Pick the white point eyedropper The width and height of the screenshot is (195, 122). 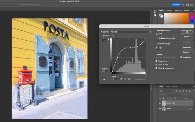pyautogui.click(x=129, y=79)
